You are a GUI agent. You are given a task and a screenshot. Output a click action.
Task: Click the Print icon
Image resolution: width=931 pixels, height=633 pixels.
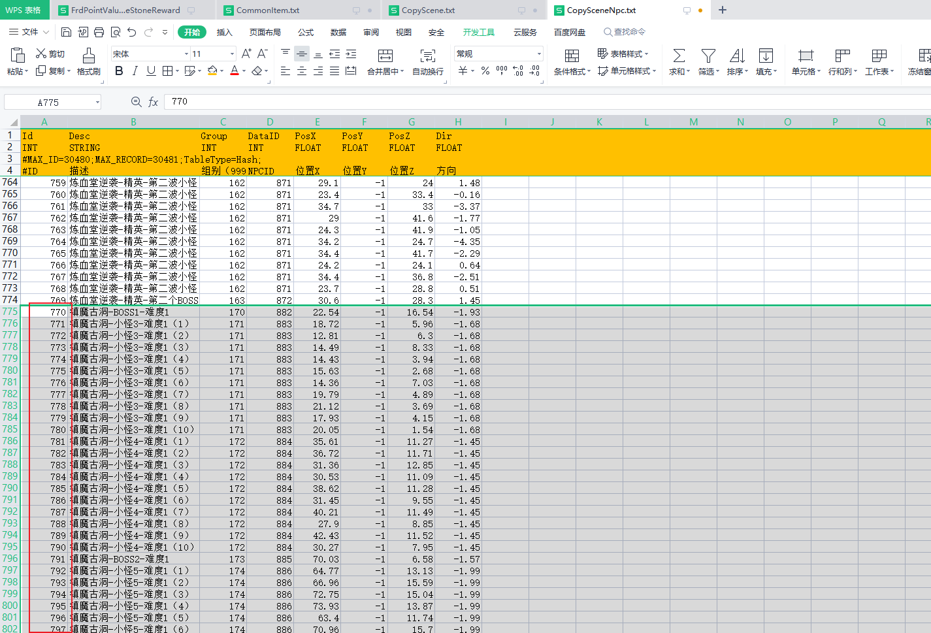(x=99, y=32)
